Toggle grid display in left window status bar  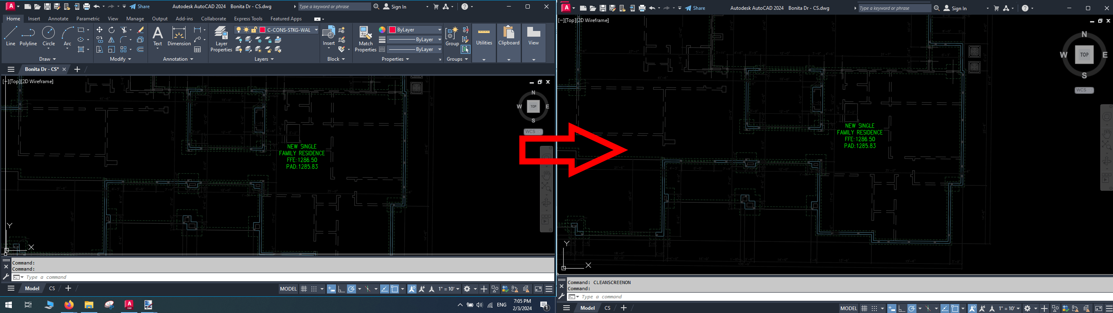[x=304, y=289]
